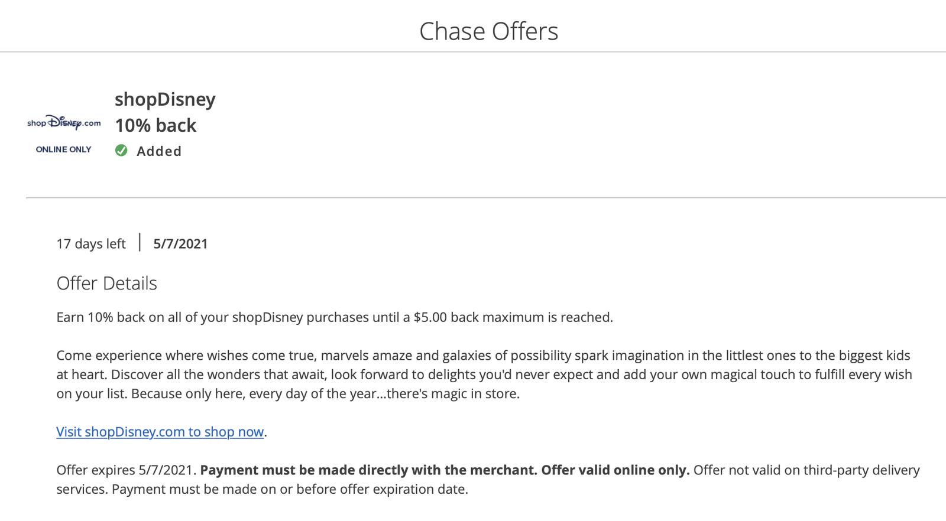Click the 10% back offer text
Screen dimensions: 946x521
[x=155, y=125]
